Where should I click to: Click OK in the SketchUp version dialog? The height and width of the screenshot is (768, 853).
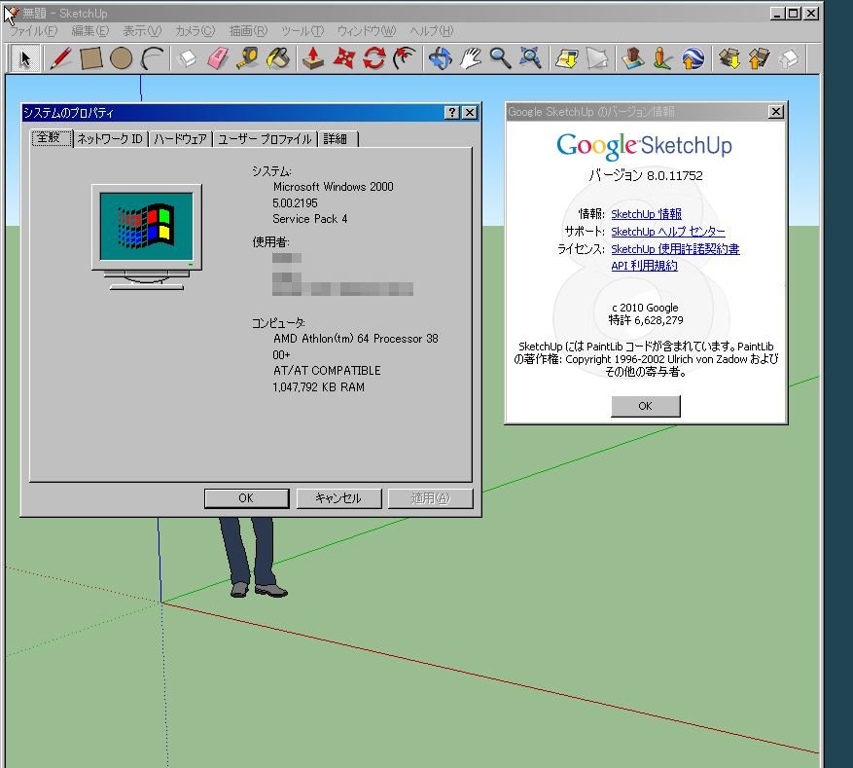[x=645, y=406]
